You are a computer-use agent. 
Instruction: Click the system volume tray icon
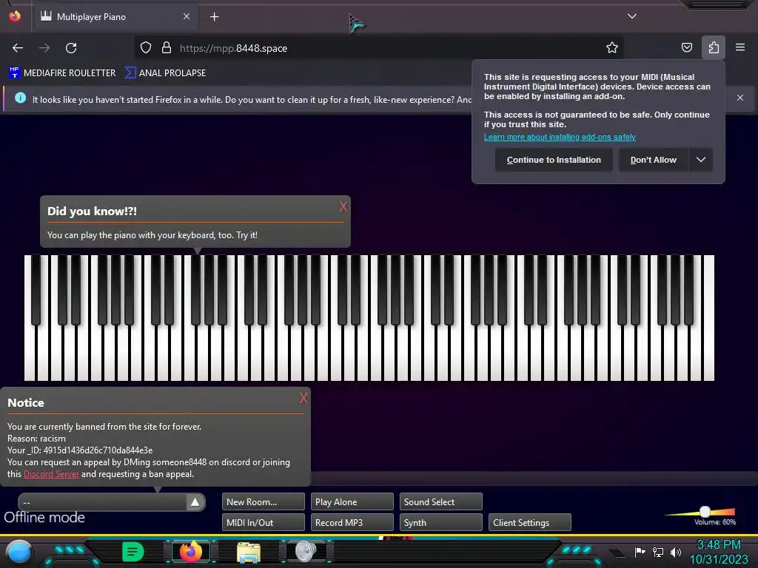click(x=676, y=552)
